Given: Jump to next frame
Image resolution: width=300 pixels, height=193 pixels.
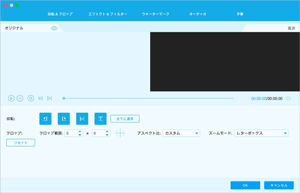Looking at the screenshot, I should (49, 98).
